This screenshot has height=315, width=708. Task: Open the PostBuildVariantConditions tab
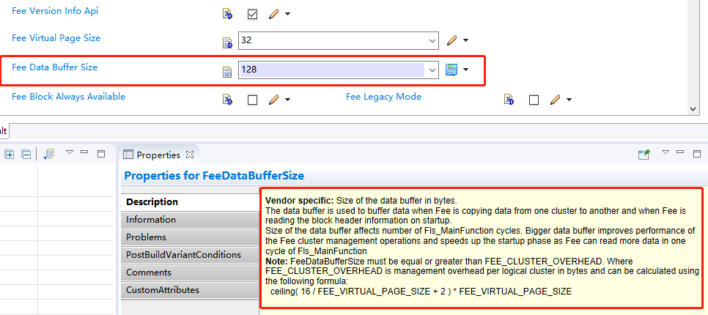[190, 255]
